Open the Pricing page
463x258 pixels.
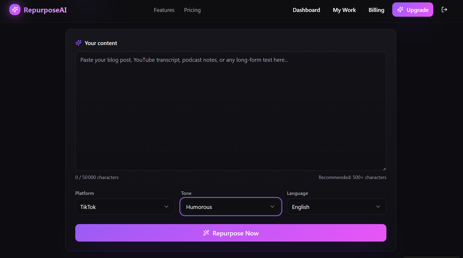tap(192, 10)
